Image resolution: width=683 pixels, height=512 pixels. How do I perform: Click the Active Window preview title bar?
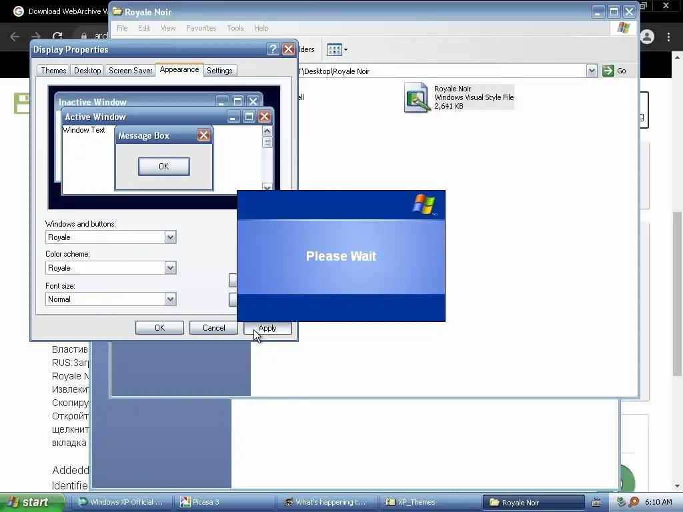pos(167,117)
